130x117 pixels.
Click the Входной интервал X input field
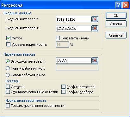(73, 28)
